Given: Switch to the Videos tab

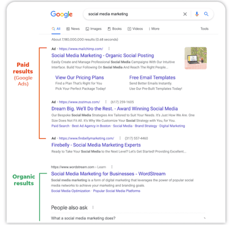Looking at the screenshot, I should pos(135,29).
